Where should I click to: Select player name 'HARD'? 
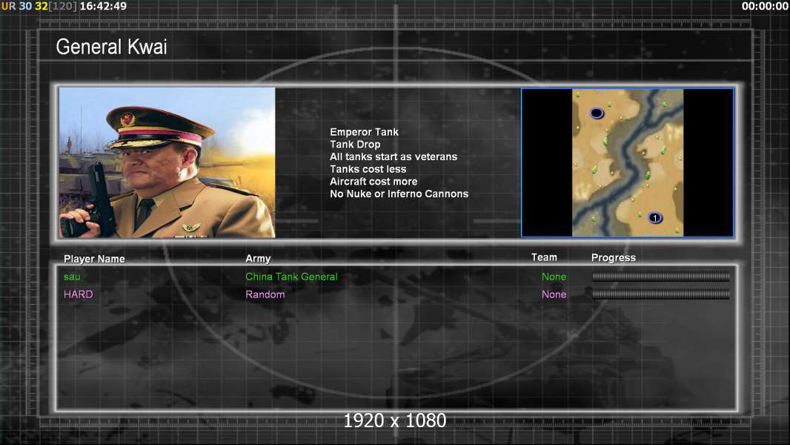(x=78, y=294)
